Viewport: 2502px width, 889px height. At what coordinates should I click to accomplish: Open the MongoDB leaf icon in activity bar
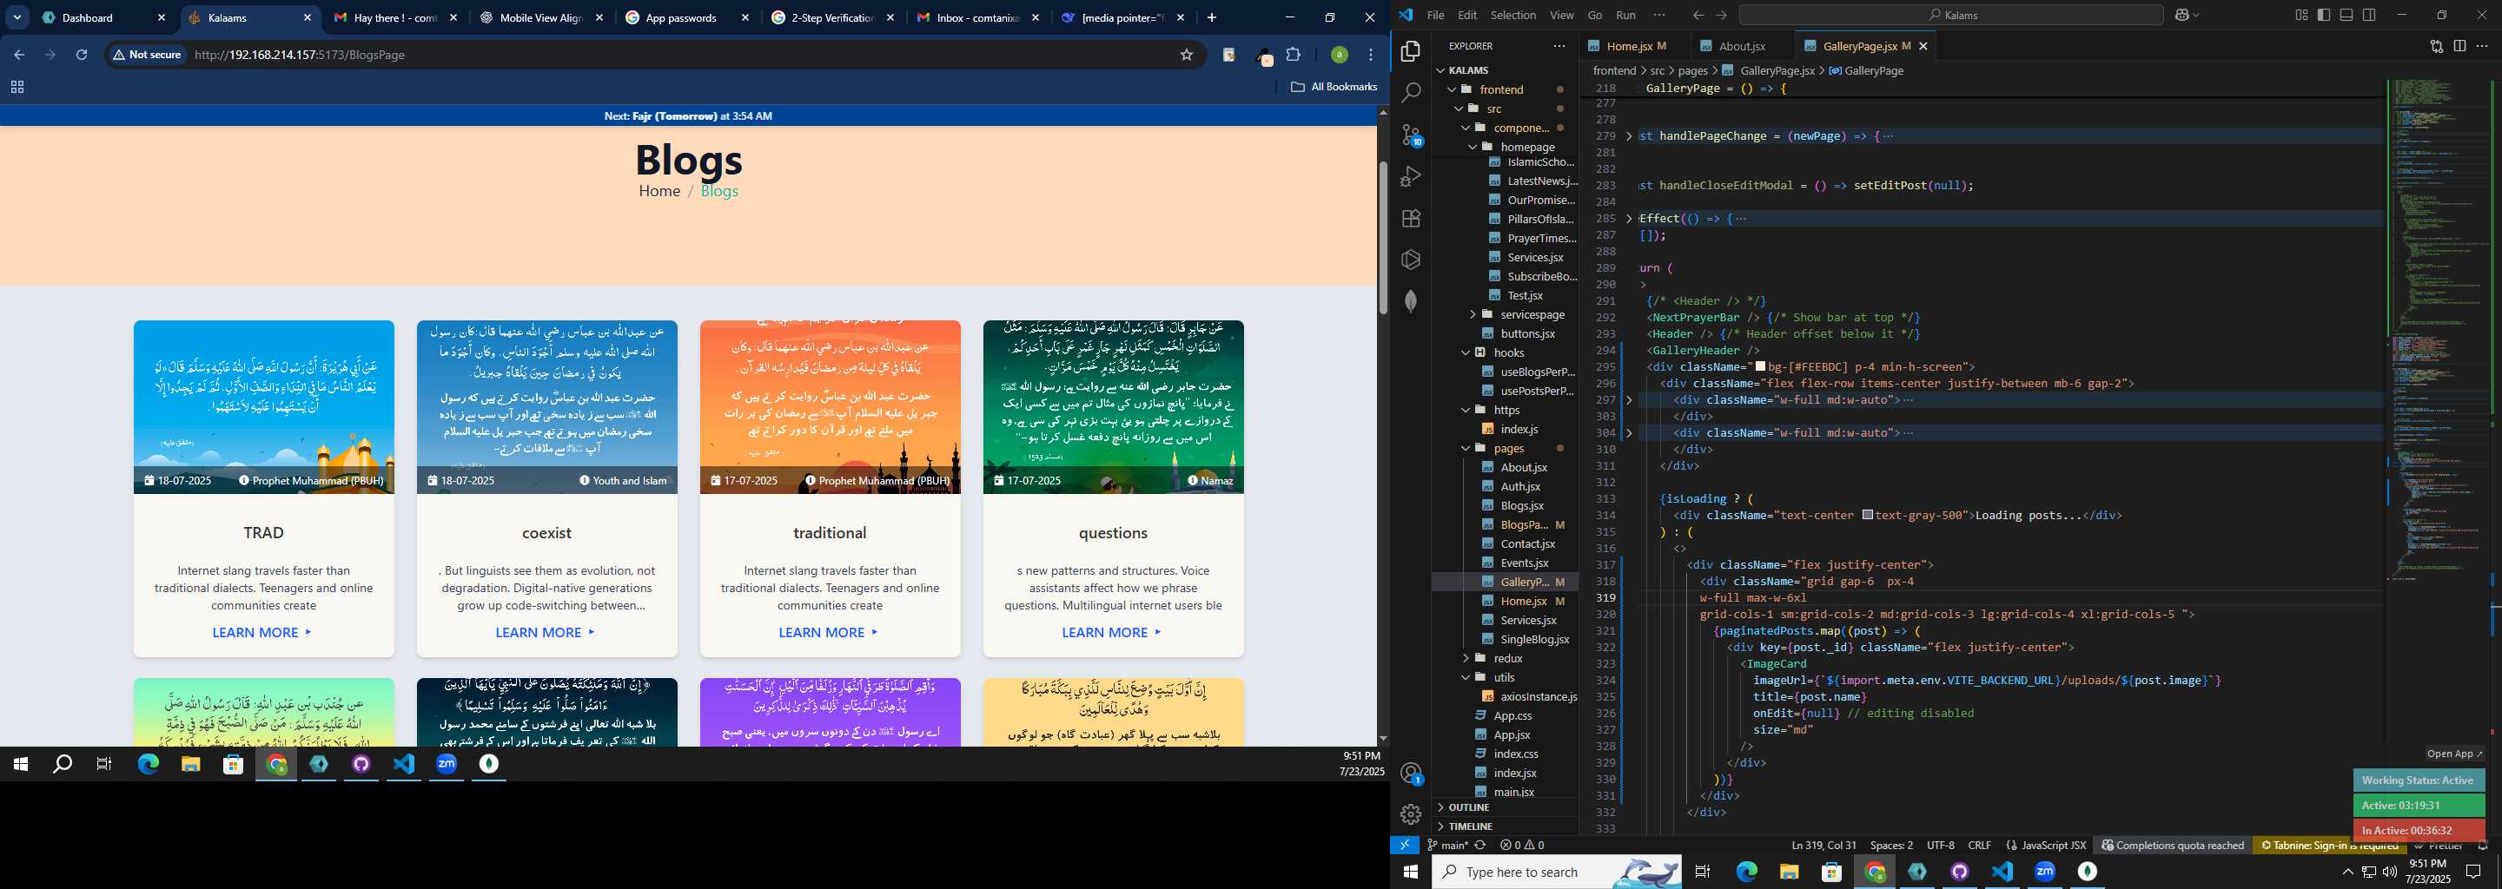pyautogui.click(x=1410, y=301)
